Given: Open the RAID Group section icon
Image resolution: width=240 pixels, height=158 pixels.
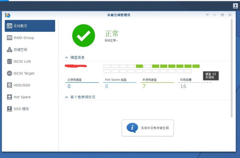Looking at the screenshot, I should point(10,38).
